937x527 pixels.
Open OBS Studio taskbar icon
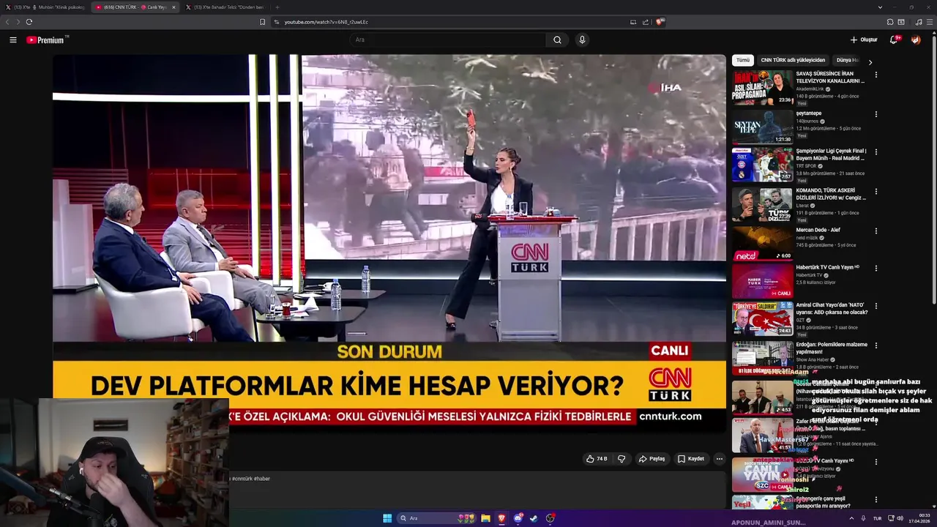point(550,518)
